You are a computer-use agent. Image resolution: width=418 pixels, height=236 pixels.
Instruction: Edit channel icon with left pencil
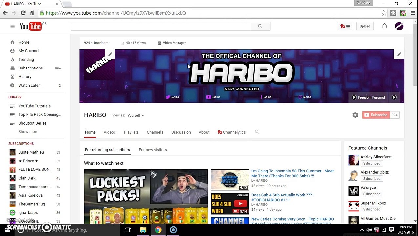(110, 54)
